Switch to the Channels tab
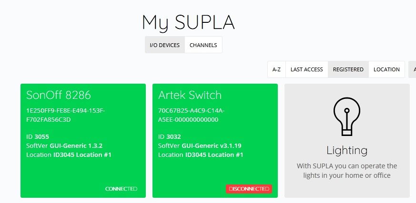 click(x=203, y=45)
